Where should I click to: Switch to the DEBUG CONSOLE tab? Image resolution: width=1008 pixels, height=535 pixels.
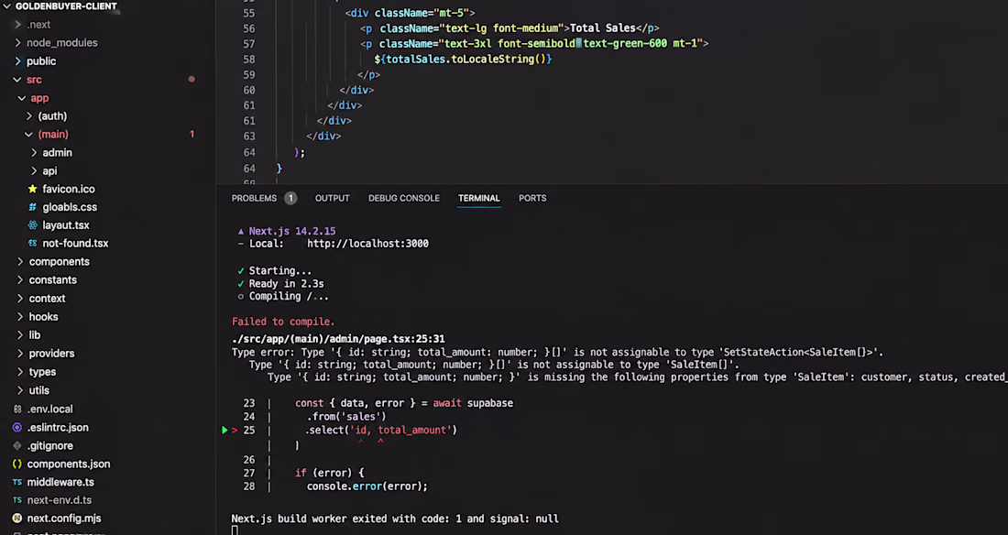click(404, 198)
